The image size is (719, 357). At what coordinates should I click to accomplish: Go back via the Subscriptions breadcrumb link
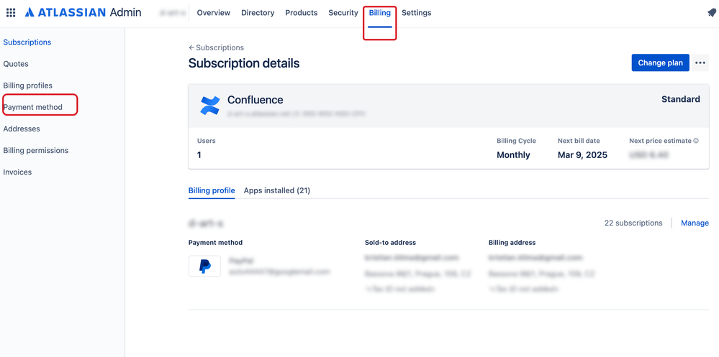(x=216, y=47)
